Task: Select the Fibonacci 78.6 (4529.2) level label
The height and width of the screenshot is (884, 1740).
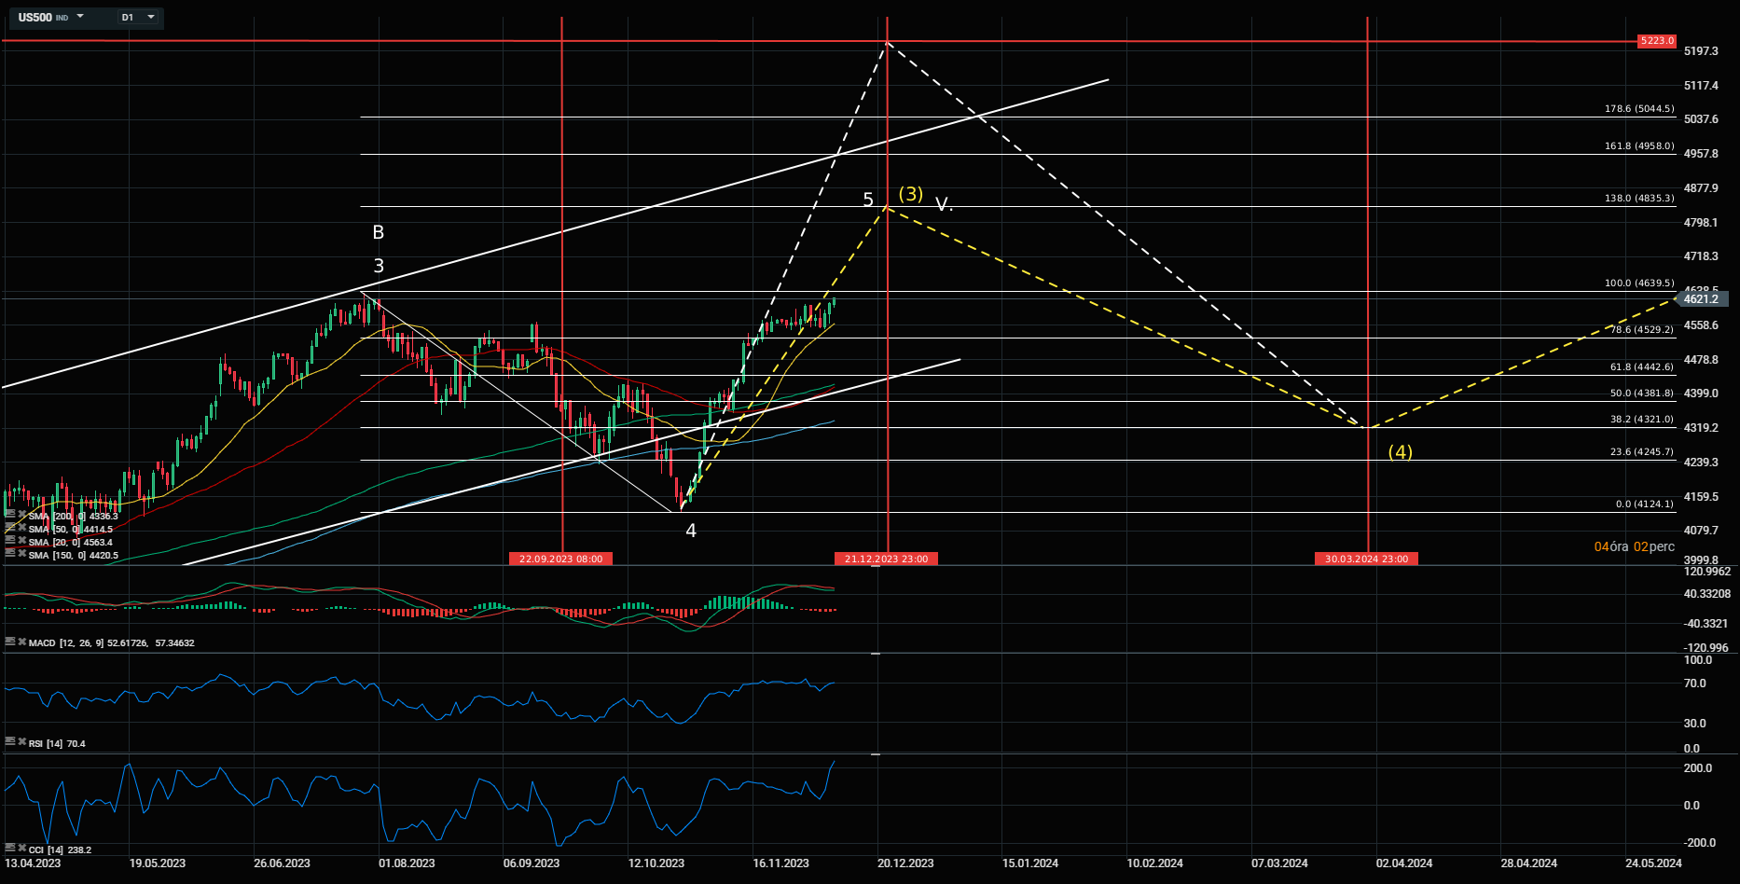Action: (1642, 330)
